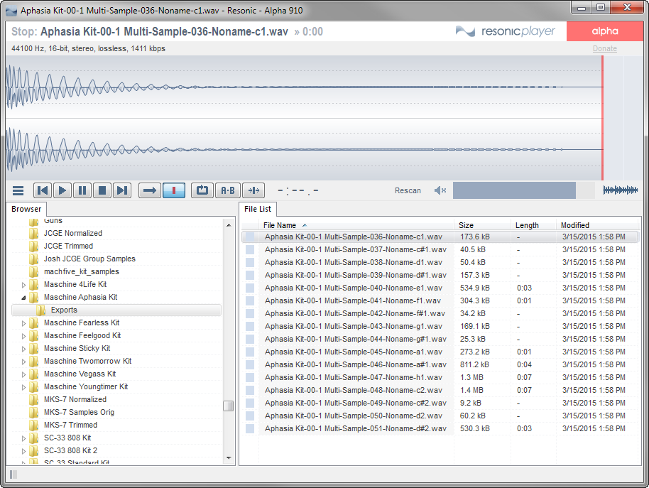Select file Multi-Sample-037-Noname-c#1.wav
Image resolution: width=649 pixels, height=488 pixels.
pyautogui.click(x=440, y=249)
